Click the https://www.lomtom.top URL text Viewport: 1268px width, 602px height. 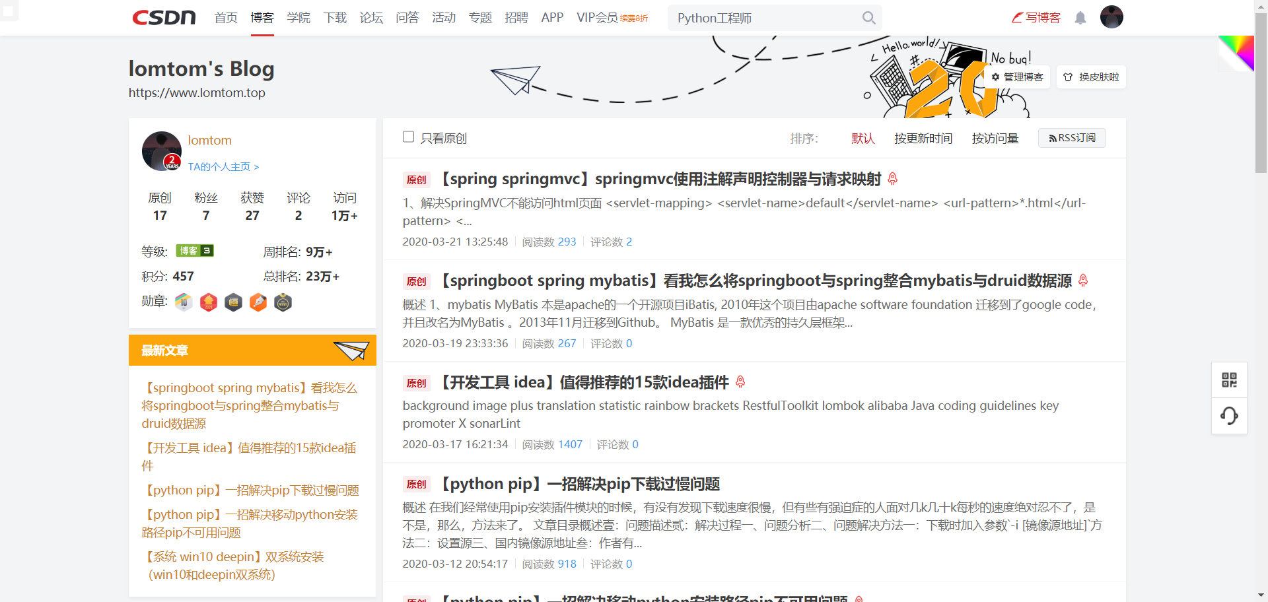tap(197, 92)
